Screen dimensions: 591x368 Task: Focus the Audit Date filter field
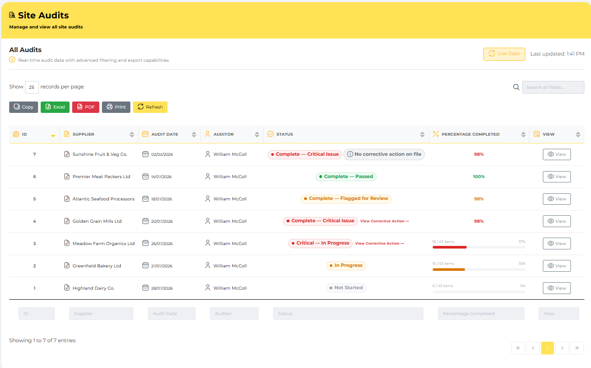(x=171, y=313)
